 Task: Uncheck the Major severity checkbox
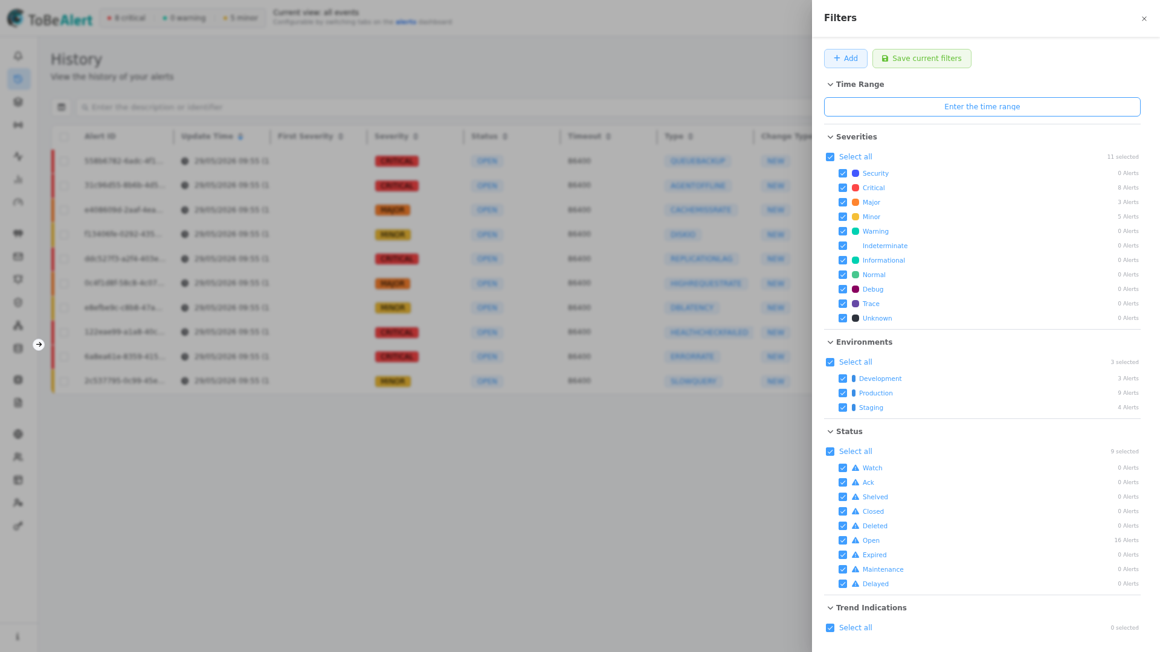[843, 202]
